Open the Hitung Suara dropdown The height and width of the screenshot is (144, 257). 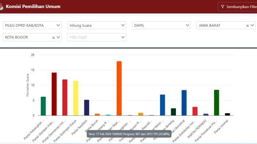coord(97,25)
